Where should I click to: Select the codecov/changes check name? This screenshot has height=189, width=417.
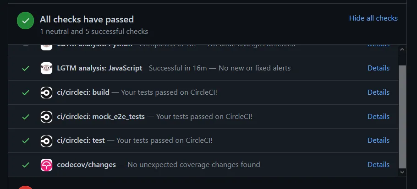coord(86,165)
